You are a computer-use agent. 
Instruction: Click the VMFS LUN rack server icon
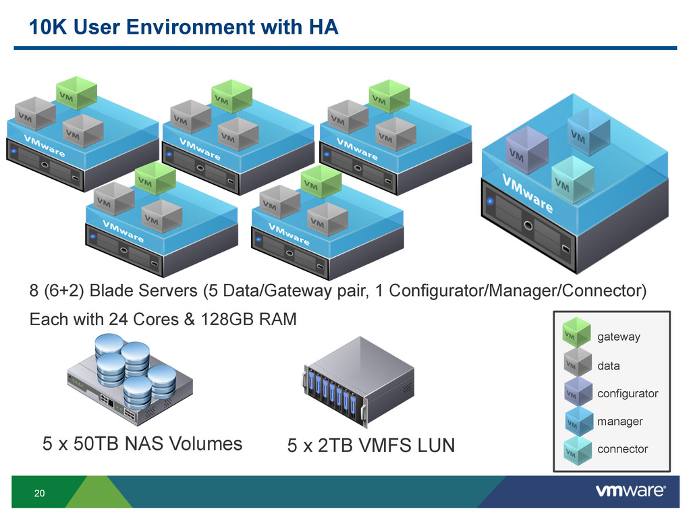pos(359,382)
